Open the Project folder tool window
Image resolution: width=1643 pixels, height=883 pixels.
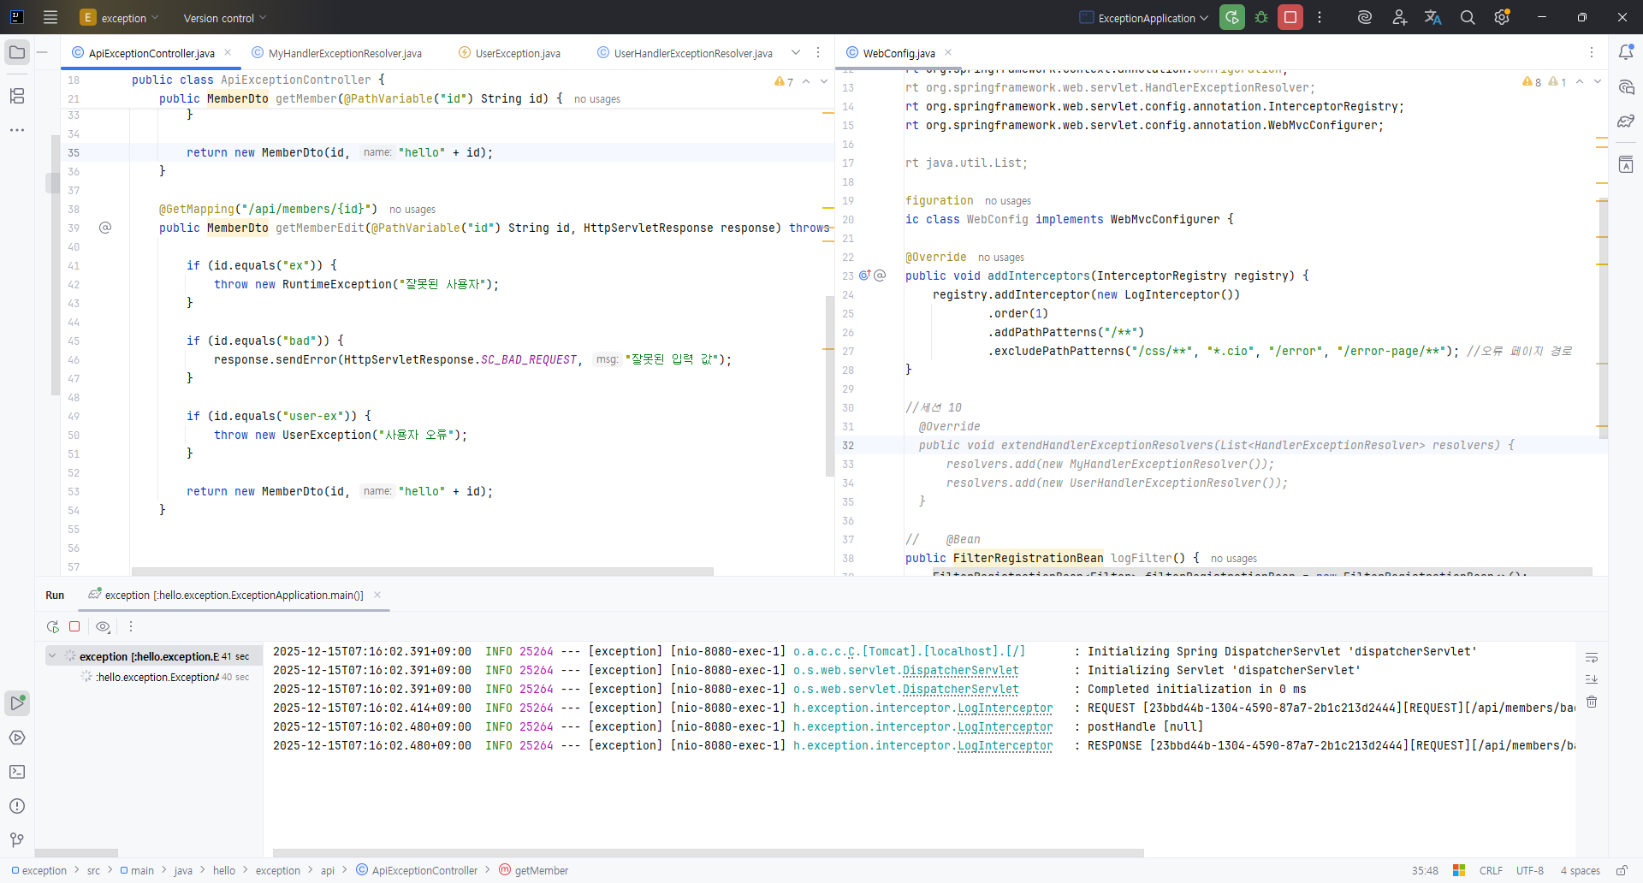tap(17, 53)
